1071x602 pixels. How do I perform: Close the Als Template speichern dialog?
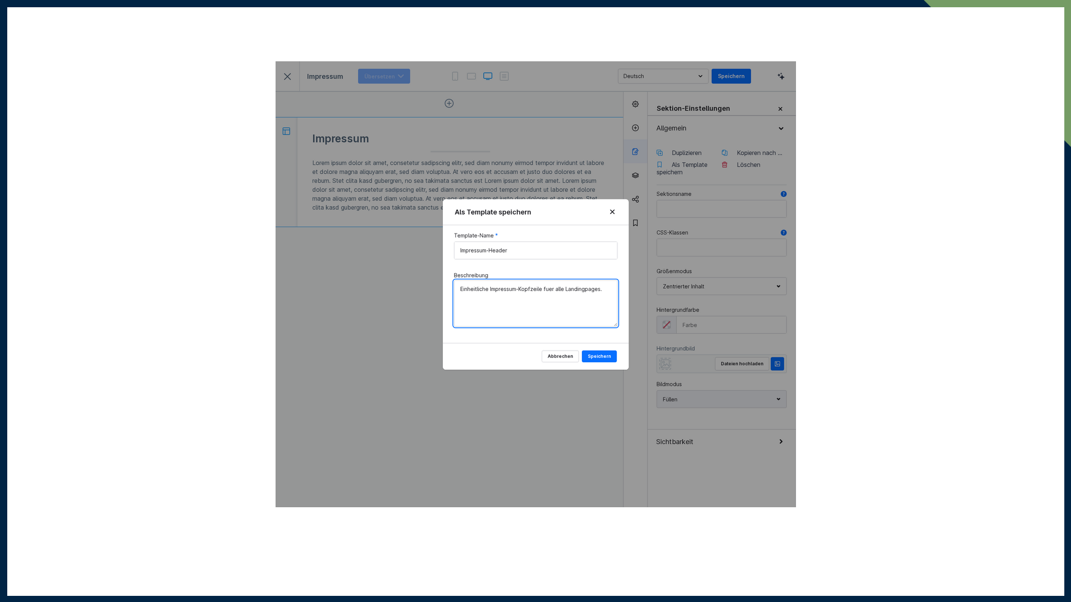tap(612, 212)
